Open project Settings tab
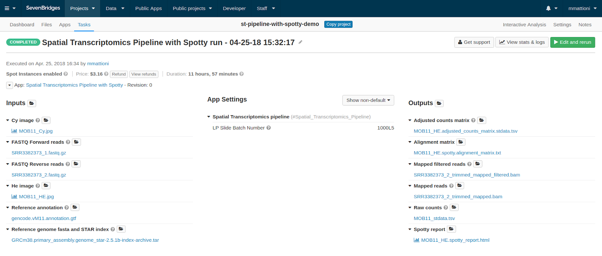Screen dimensions: 602x256 click(x=562, y=24)
